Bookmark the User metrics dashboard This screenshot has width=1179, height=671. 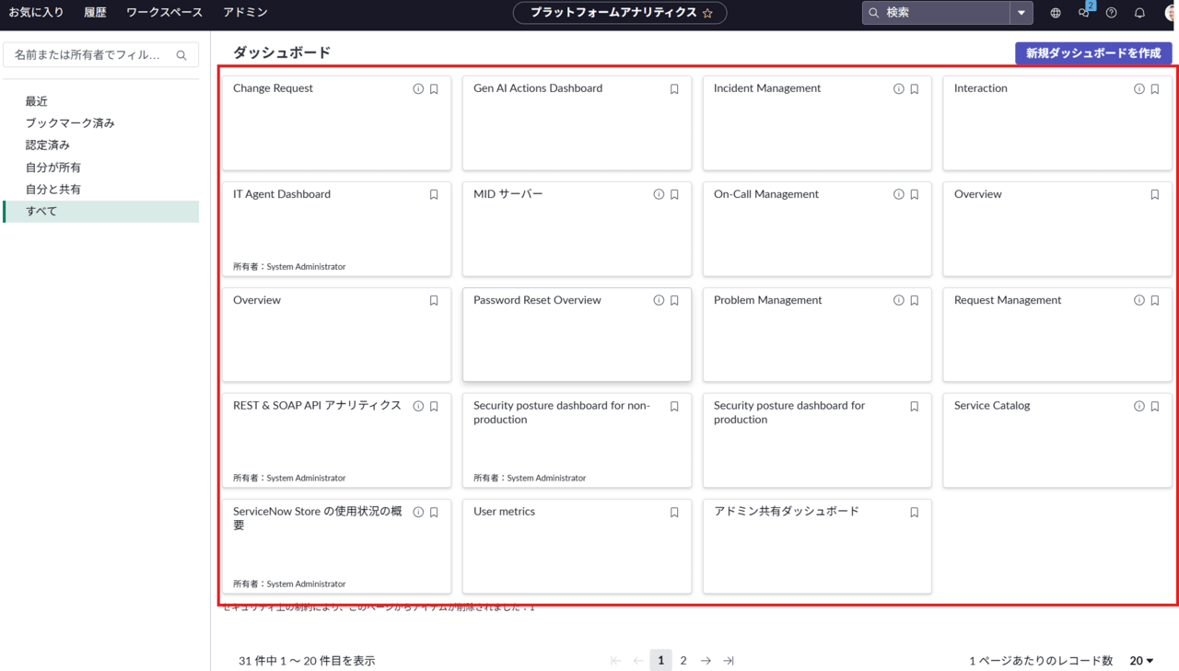pos(674,513)
